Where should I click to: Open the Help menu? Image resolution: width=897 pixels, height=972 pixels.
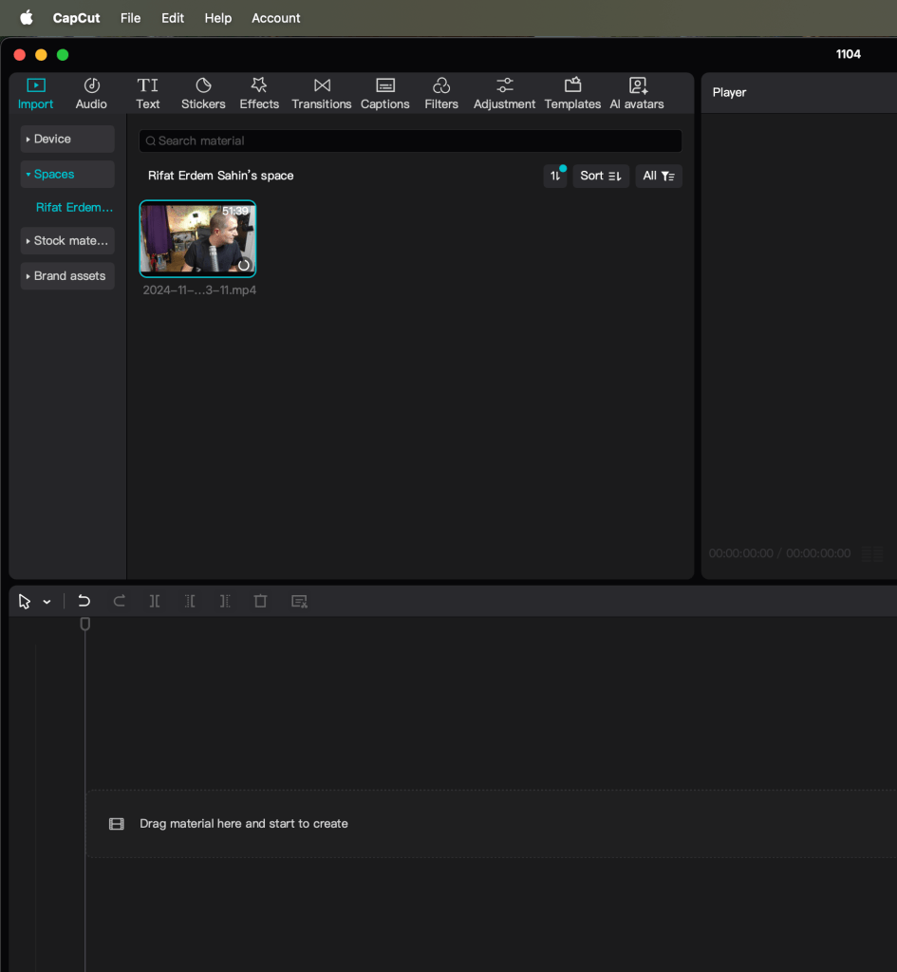(218, 18)
